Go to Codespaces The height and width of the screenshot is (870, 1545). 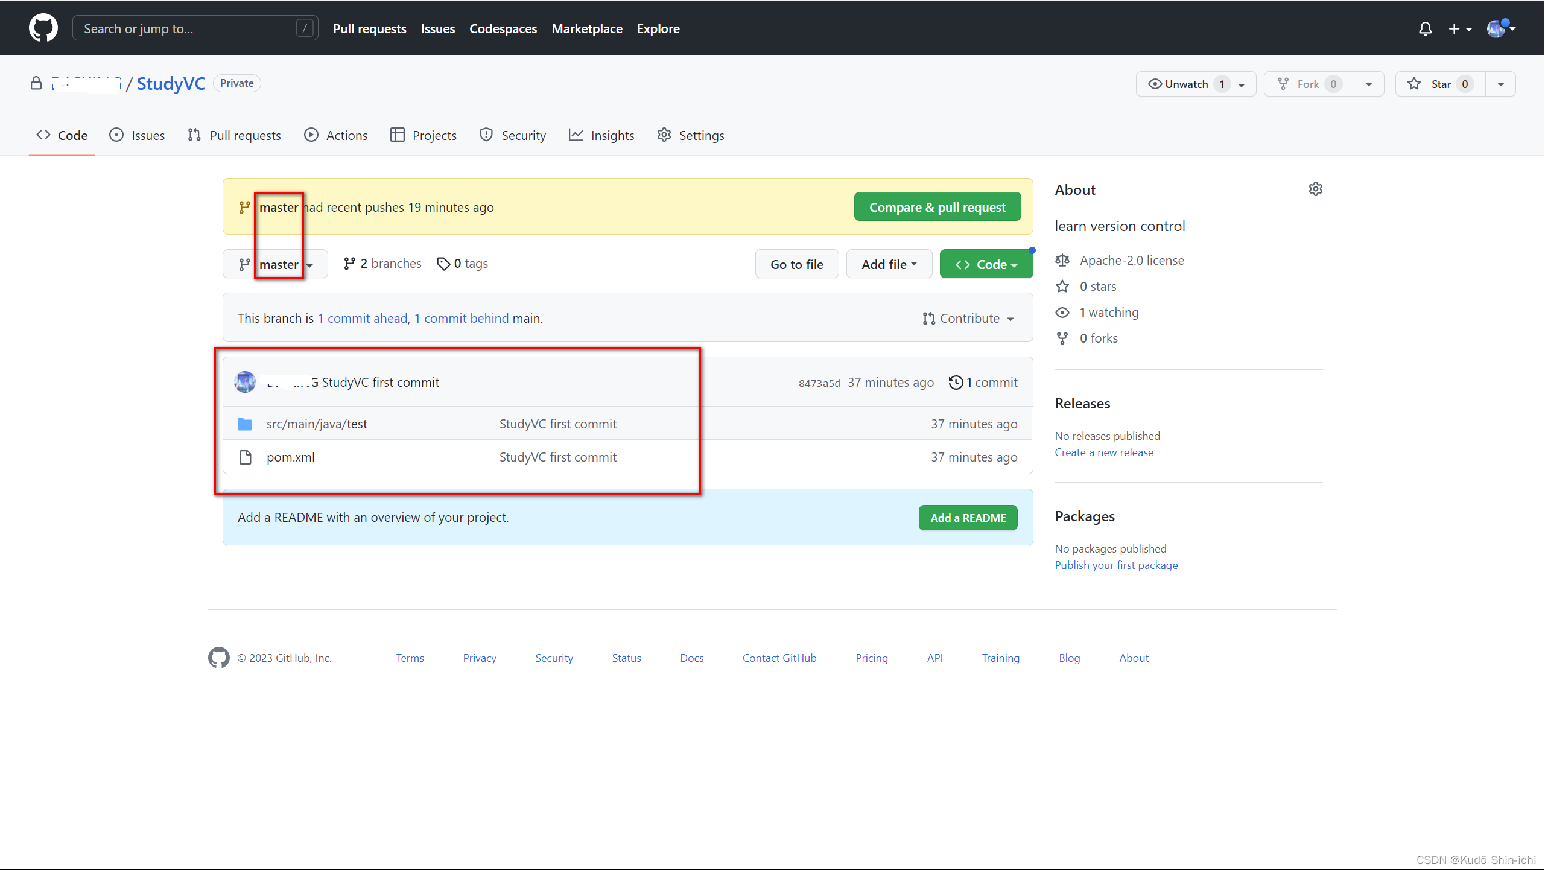(503, 29)
